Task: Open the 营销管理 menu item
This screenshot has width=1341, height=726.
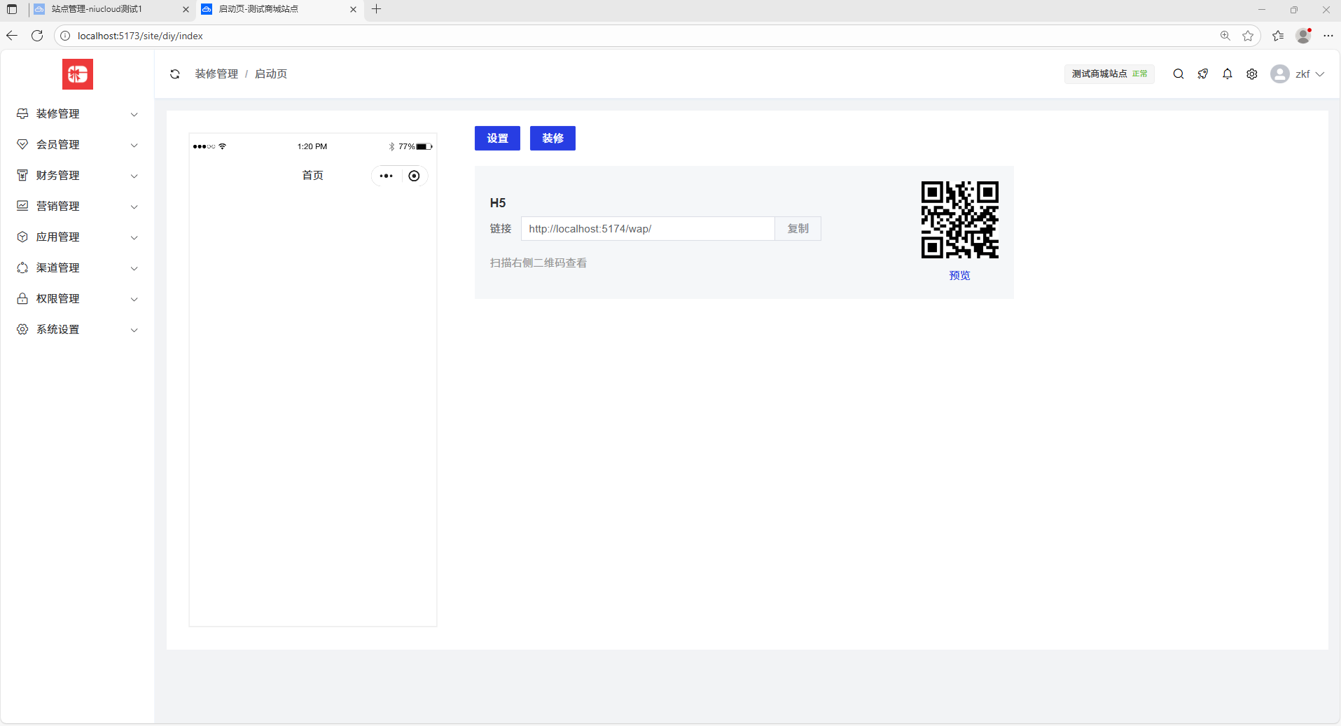Action: tap(77, 207)
